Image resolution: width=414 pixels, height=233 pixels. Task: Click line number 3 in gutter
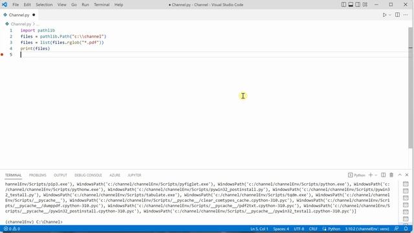11,43
